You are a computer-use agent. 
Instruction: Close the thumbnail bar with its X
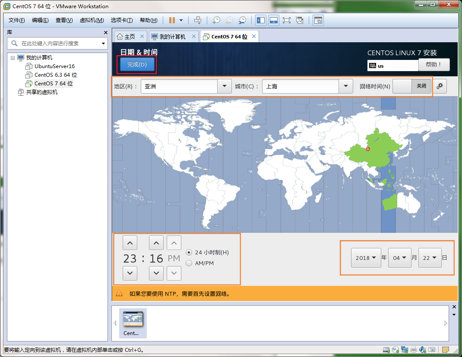pyautogui.click(x=454, y=307)
